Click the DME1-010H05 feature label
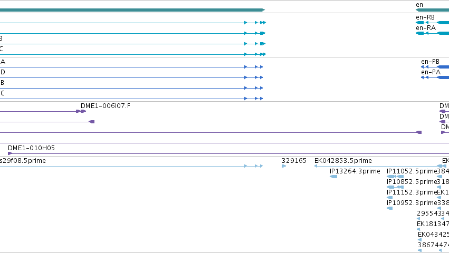This screenshot has height=253, width=449. click(x=31, y=148)
